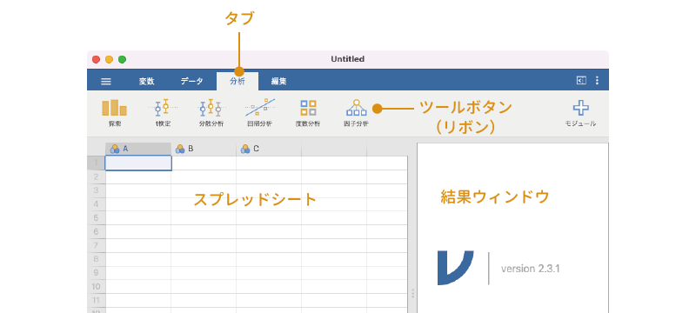Image resolution: width=696 pixels, height=313 pixels.
Task: Click the selected cell in row 1 column A
Action: tap(138, 163)
